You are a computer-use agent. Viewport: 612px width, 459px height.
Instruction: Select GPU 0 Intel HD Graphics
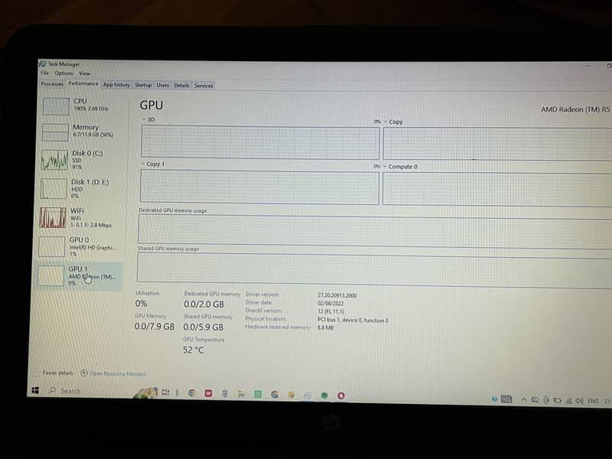coord(80,246)
